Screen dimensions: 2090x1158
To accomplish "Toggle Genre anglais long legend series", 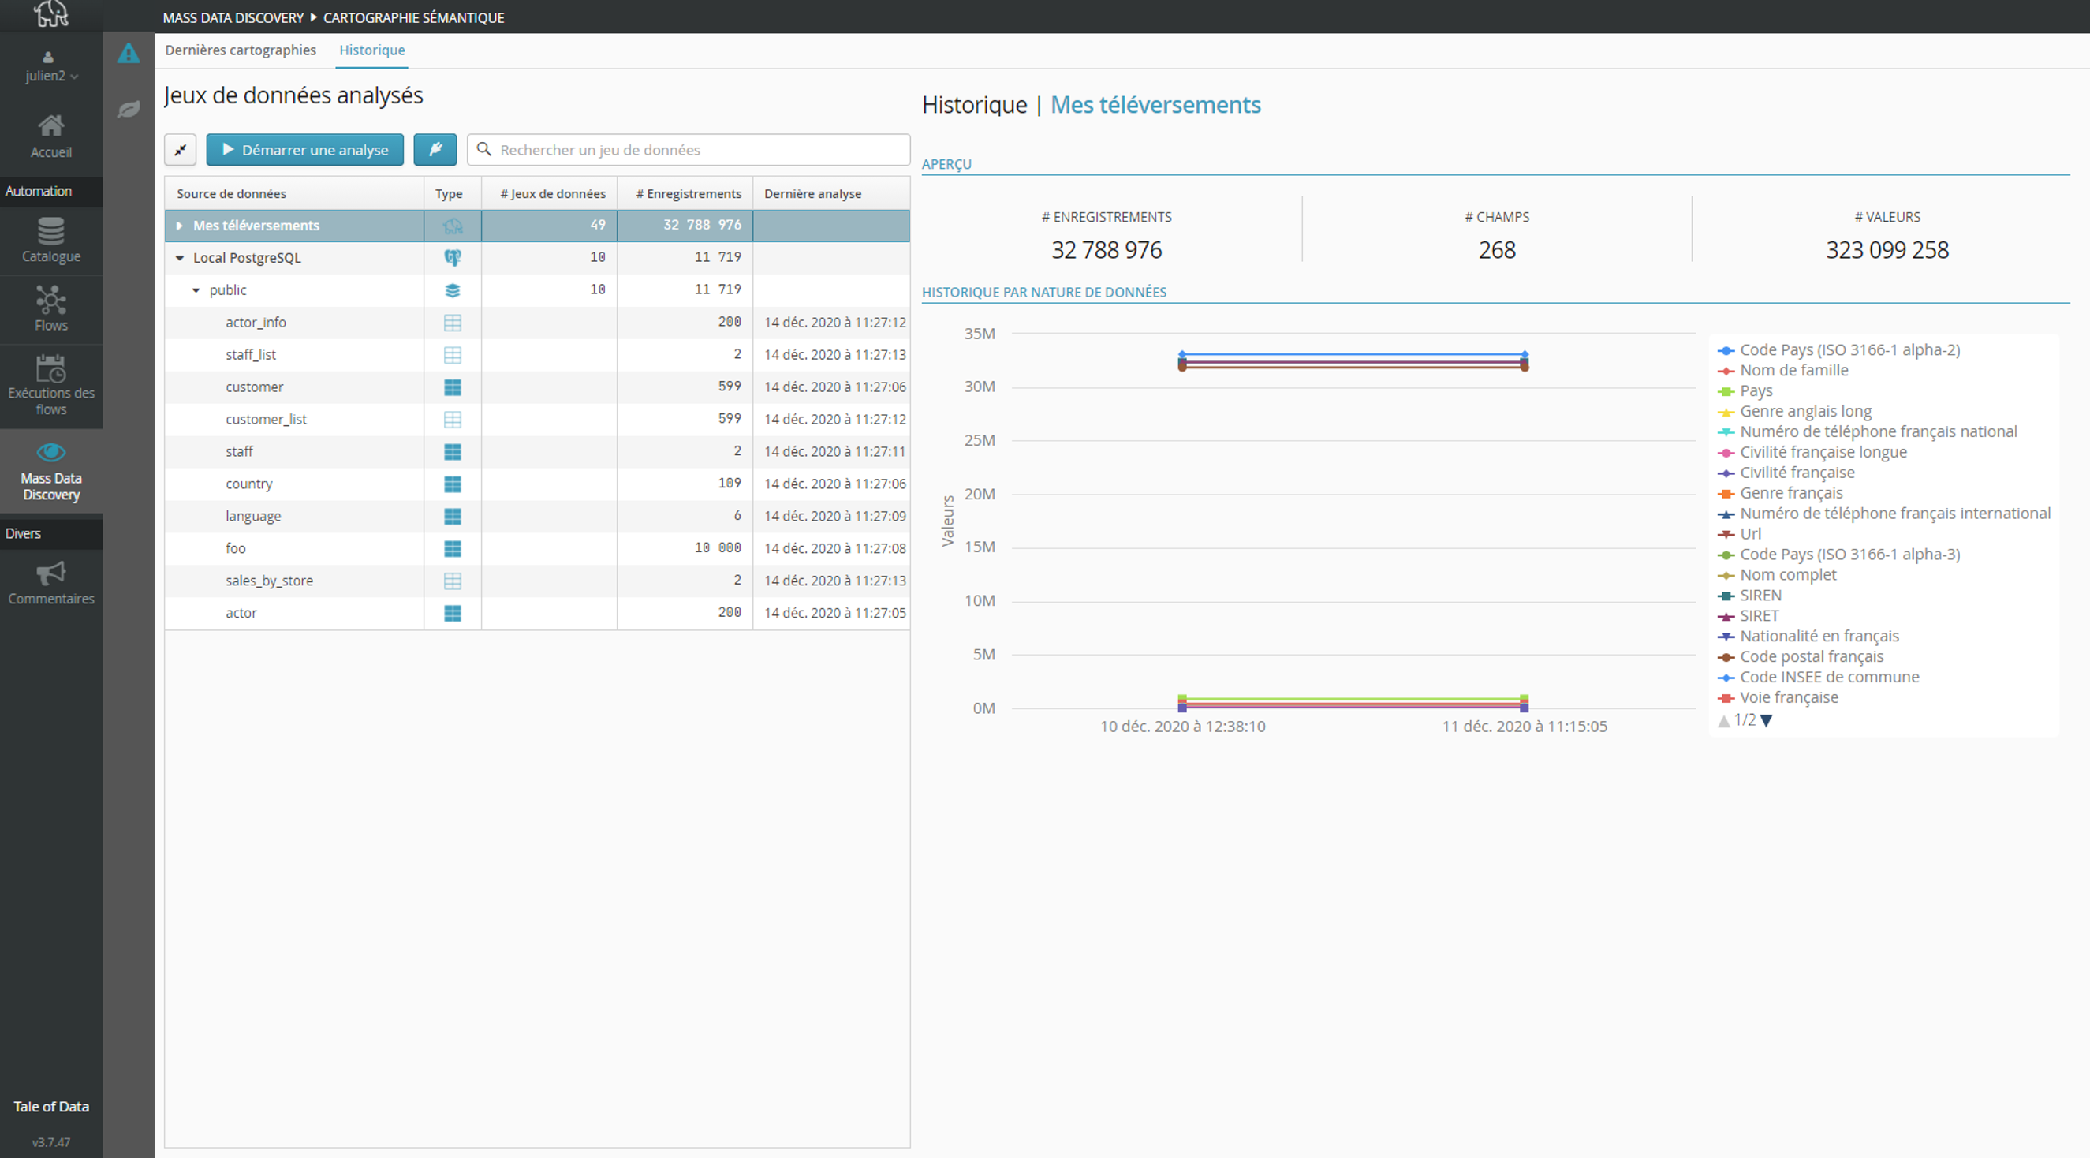I will [x=1795, y=411].
